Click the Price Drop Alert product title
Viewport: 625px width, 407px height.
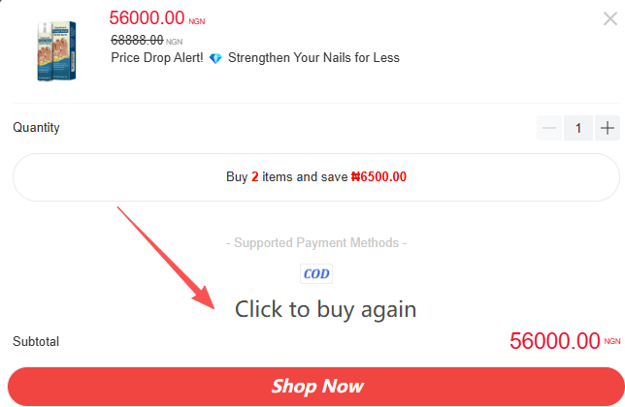[255, 58]
